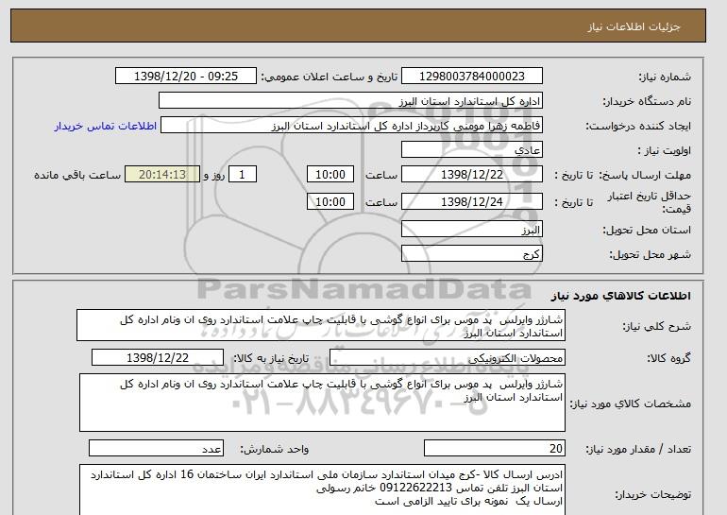Click the واحد شمارش label
727x515 pixels.
(x=275, y=449)
